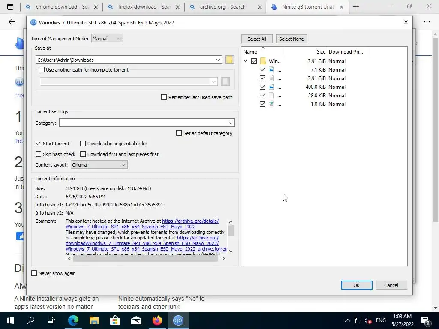Toggle 'Use another path for incomplete torrent'
439x329 pixels.
pos(42,70)
